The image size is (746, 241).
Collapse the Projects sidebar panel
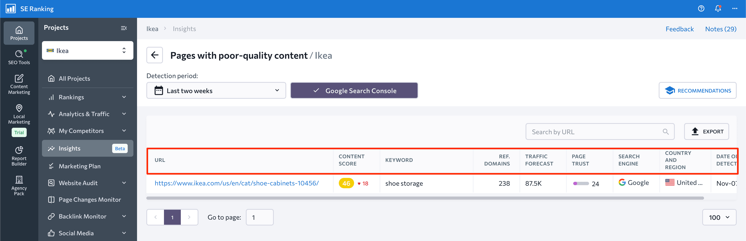tap(124, 28)
